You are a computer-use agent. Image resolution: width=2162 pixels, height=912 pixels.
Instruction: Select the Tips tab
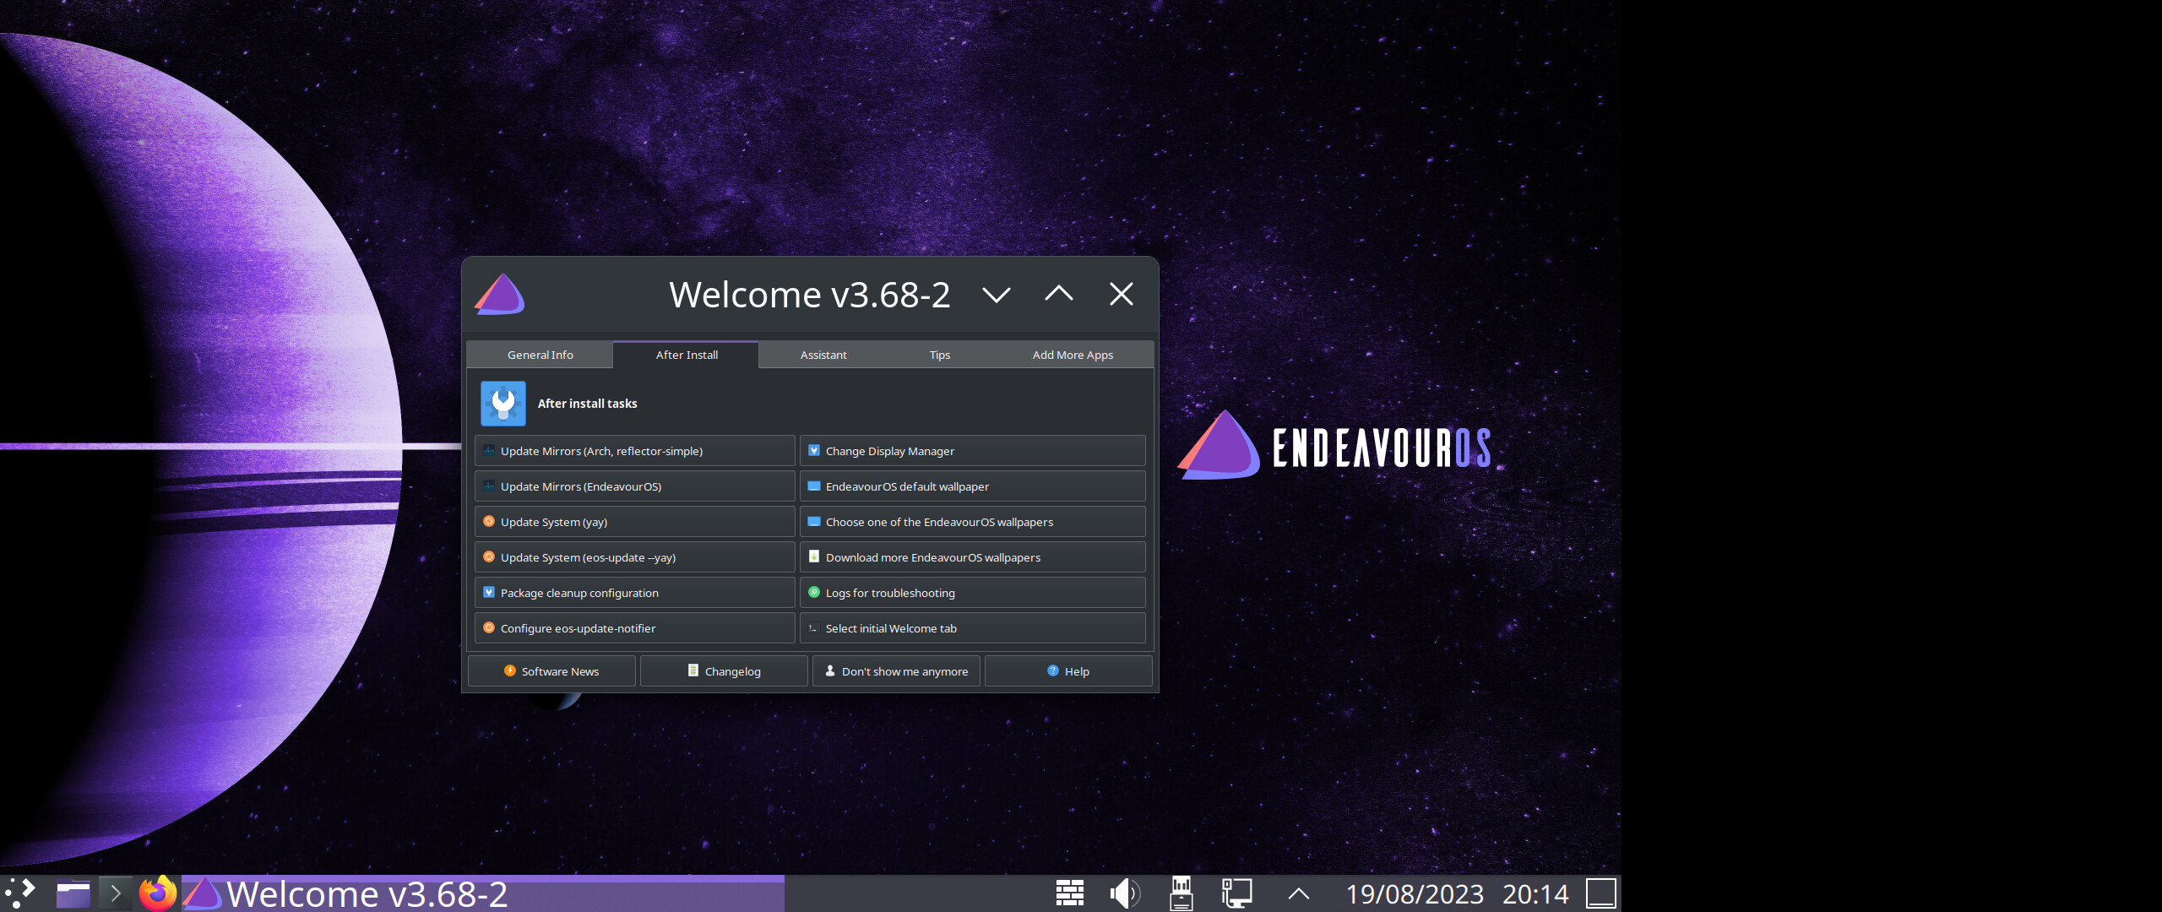[x=939, y=355]
